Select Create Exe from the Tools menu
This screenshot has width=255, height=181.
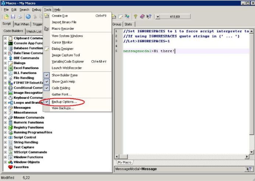point(60,16)
